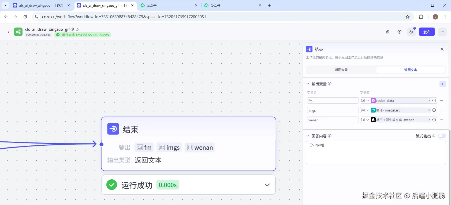451x205 pixels.
Task: Select the 返回文本 tab
Action: 411,70
